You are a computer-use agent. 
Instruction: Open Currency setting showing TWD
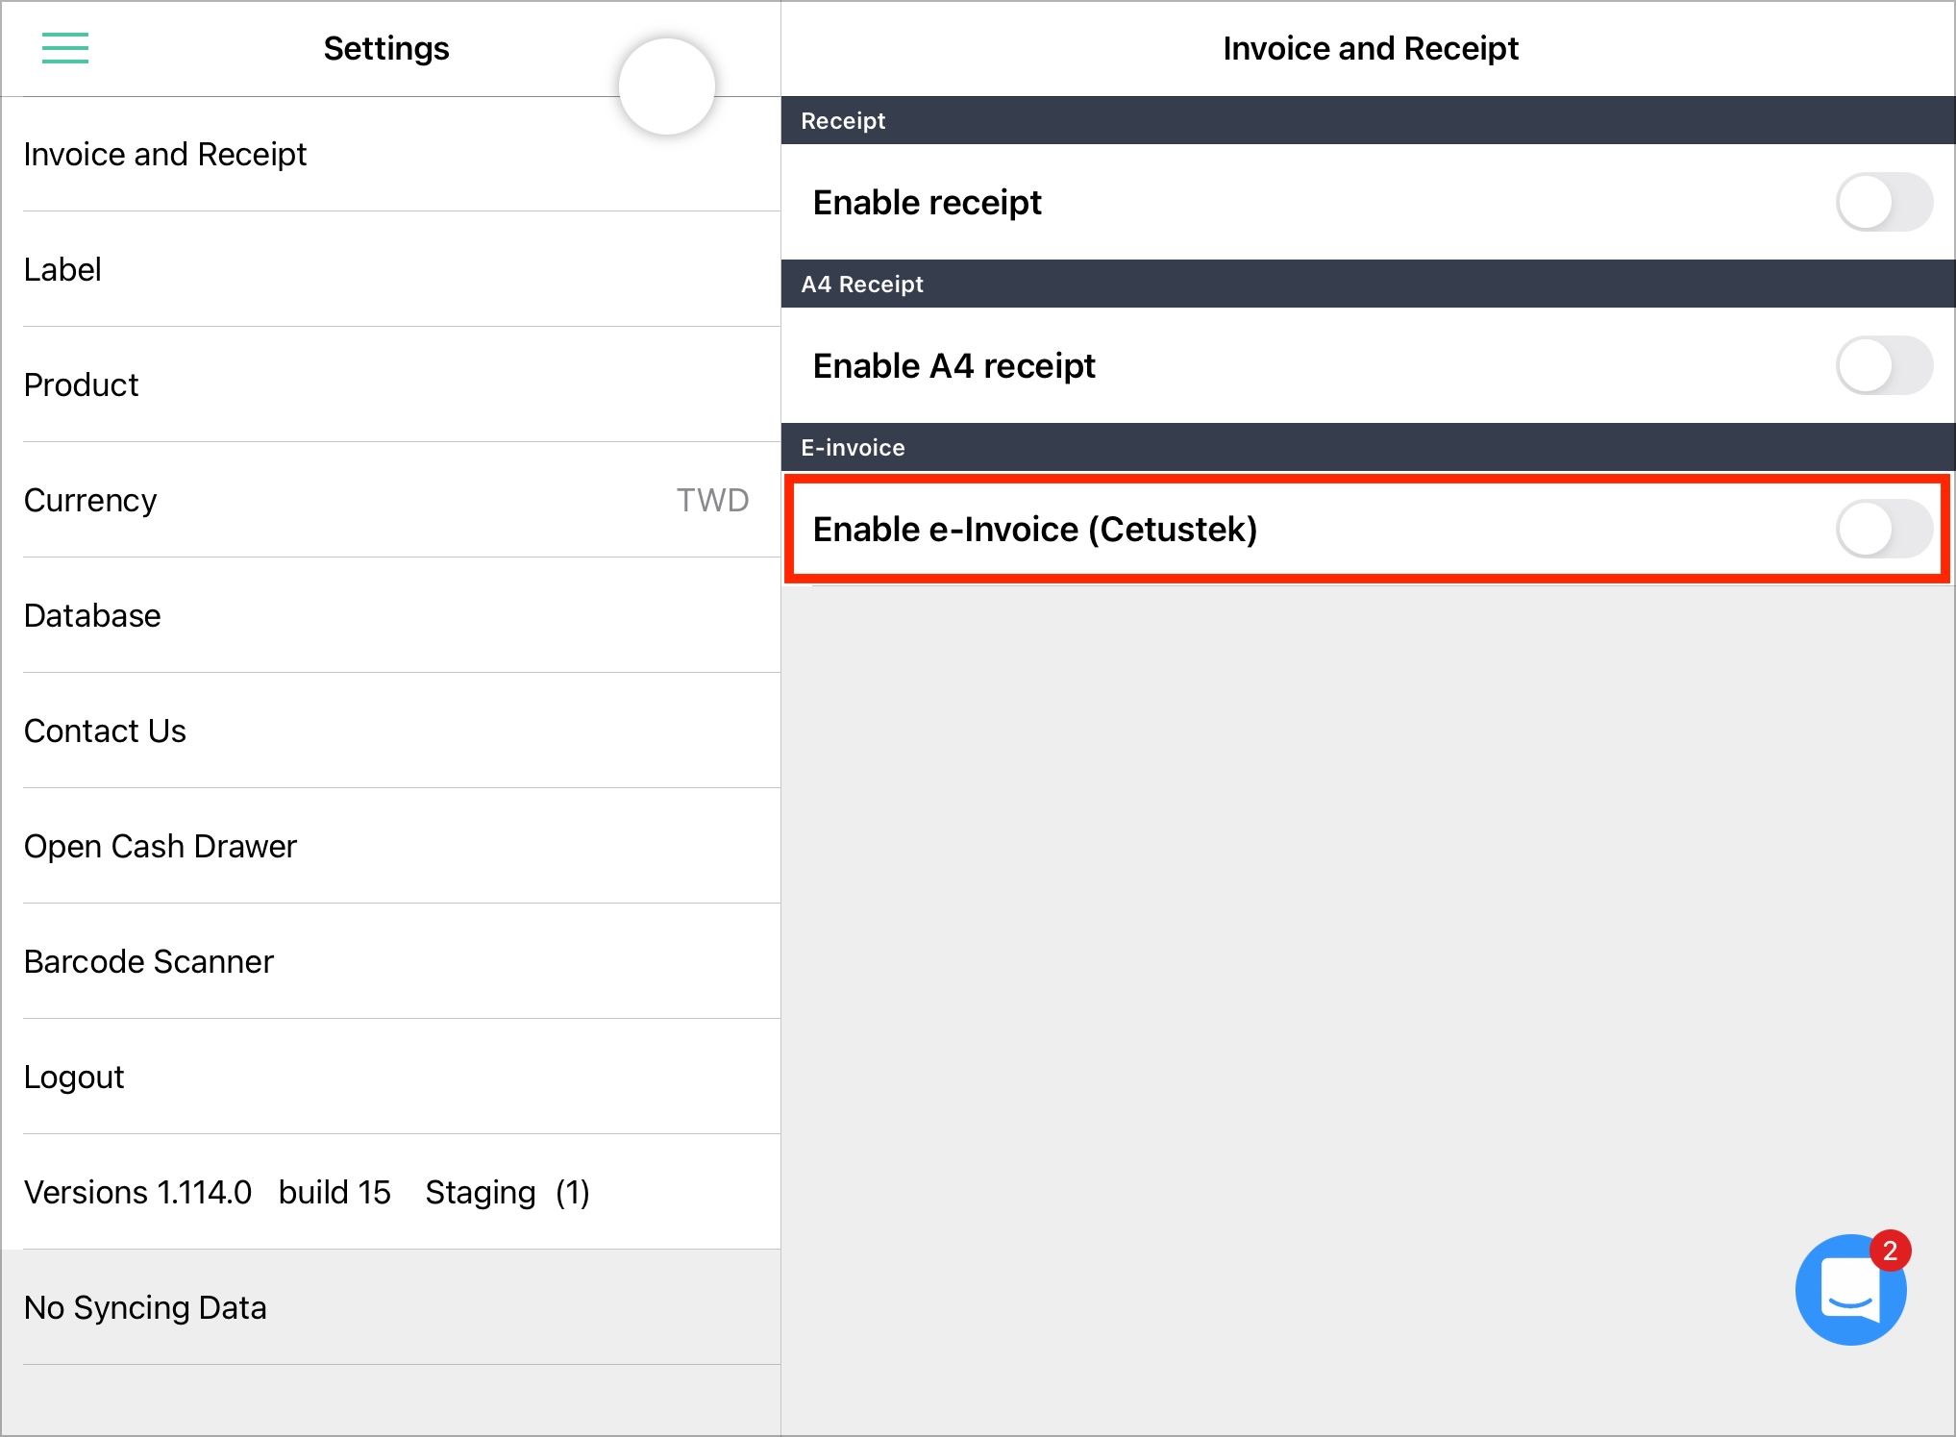tap(390, 500)
